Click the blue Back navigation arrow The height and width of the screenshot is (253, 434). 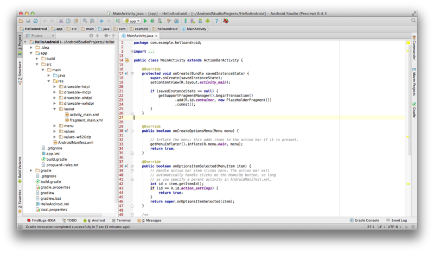point(101,21)
